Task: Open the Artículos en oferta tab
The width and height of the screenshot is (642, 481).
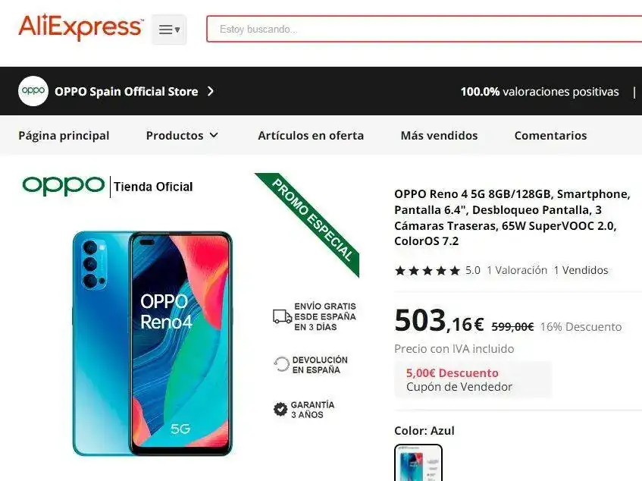Action: (311, 136)
